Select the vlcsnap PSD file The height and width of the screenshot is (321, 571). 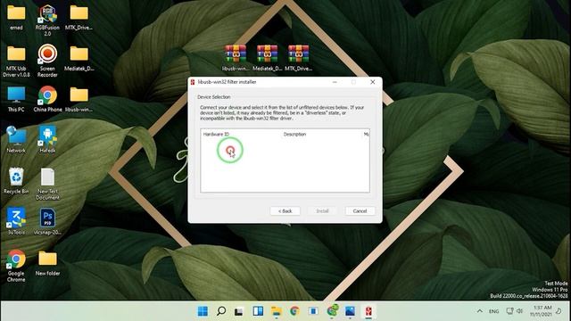click(47, 221)
